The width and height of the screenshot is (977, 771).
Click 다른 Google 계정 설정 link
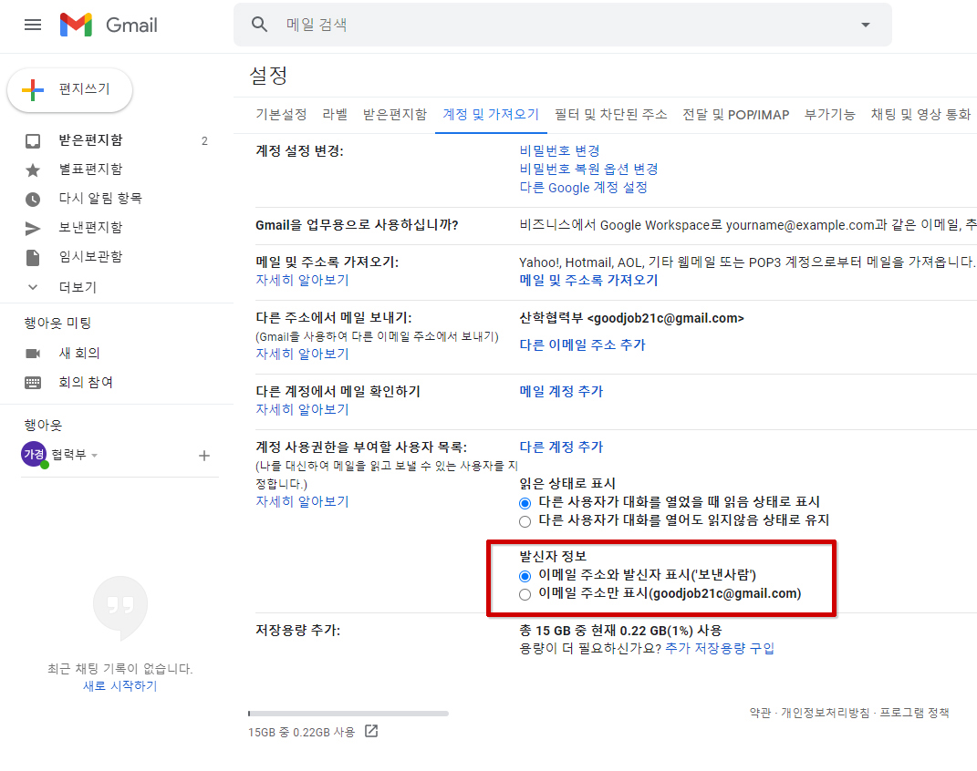pyautogui.click(x=583, y=188)
